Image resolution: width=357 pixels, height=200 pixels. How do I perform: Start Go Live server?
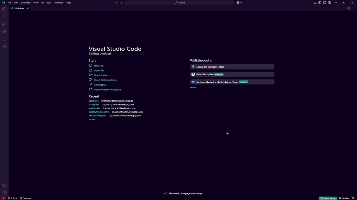click(344, 198)
